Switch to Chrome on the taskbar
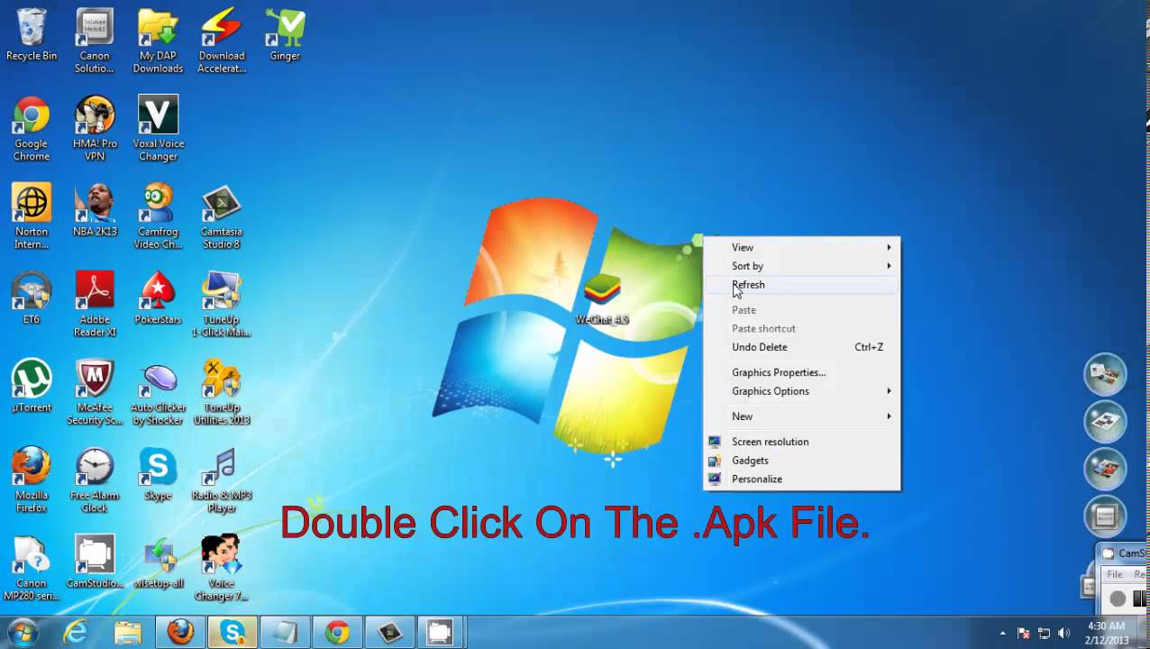Screen dimensions: 1150x649 coord(337,633)
